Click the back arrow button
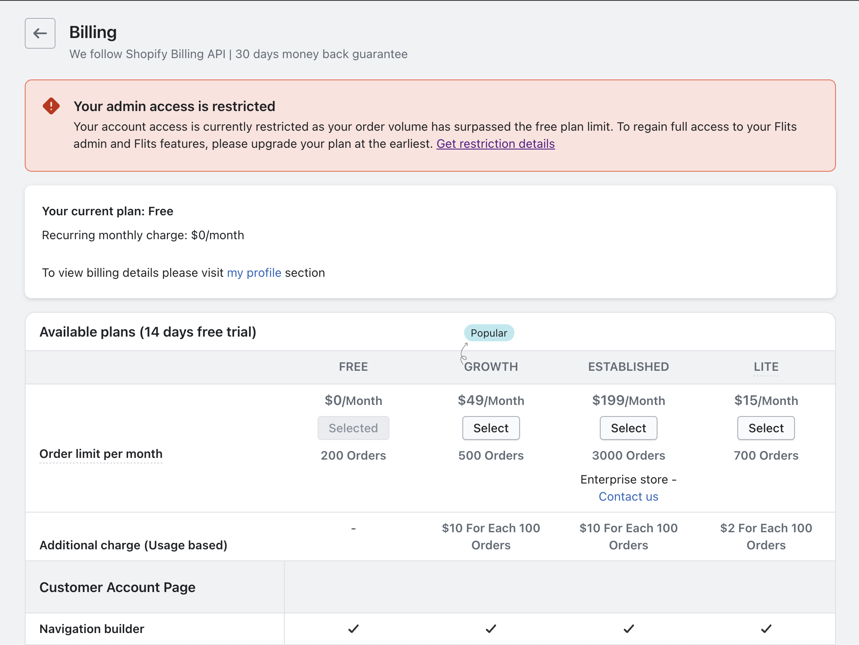Viewport: 859px width, 645px height. (x=40, y=33)
